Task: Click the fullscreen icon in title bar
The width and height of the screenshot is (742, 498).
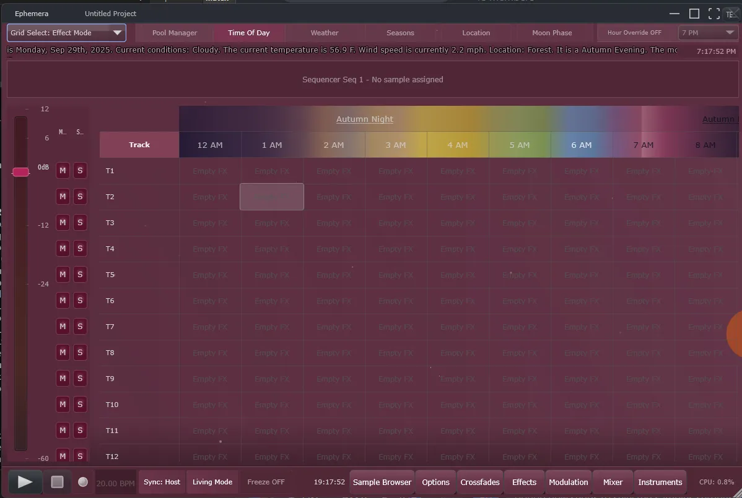Action: click(x=714, y=14)
